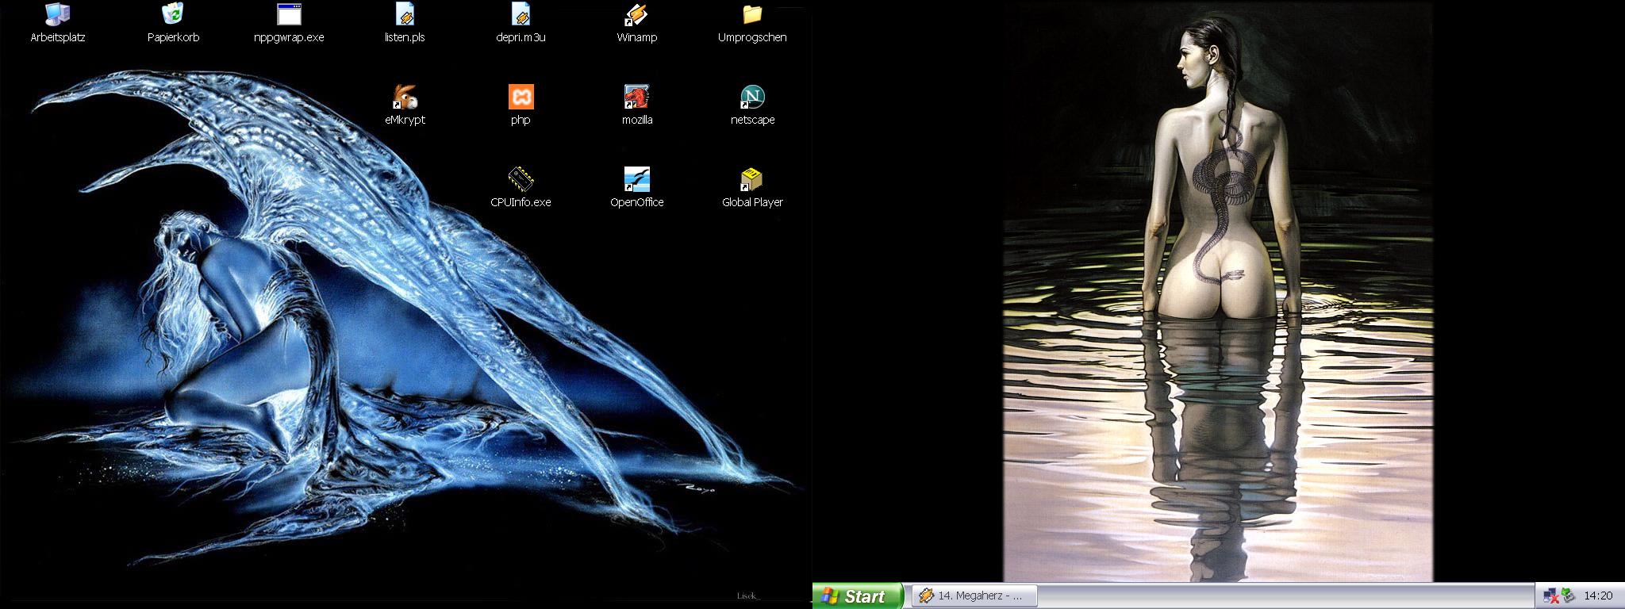The width and height of the screenshot is (1625, 609).
Task: Select the netscape shortcut icon
Action: click(752, 98)
